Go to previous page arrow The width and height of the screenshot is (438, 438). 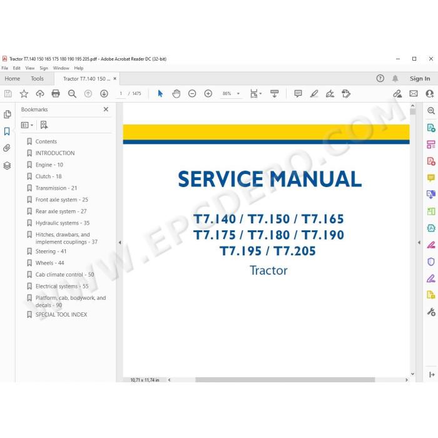pyautogui.click(x=88, y=94)
